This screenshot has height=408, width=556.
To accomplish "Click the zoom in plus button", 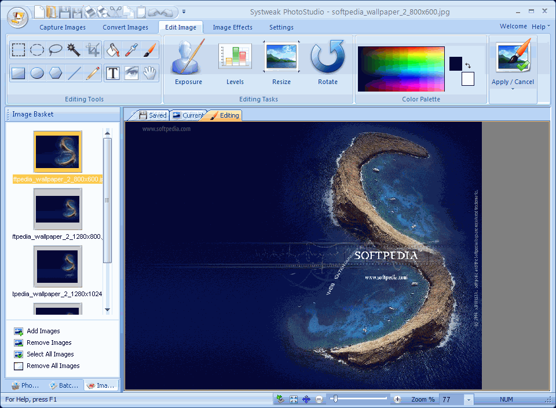I will pyautogui.click(x=397, y=399).
